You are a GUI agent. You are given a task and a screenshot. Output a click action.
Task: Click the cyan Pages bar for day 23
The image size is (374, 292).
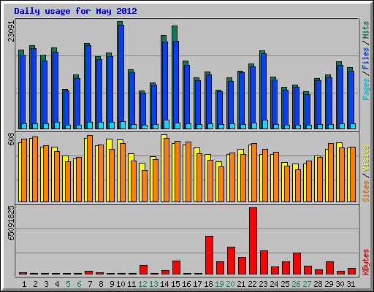click(x=265, y=124)
